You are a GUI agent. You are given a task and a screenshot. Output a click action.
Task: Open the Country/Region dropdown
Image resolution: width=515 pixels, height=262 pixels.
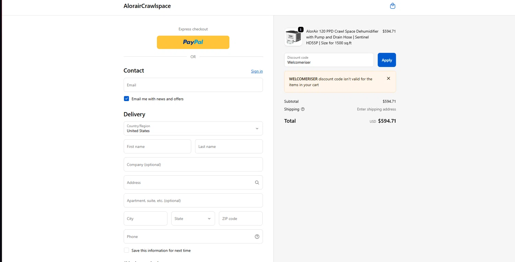click(193, 128)
